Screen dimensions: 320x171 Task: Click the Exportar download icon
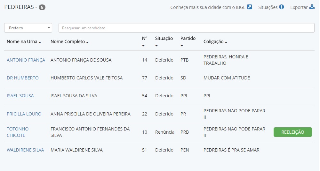(312, 7)
